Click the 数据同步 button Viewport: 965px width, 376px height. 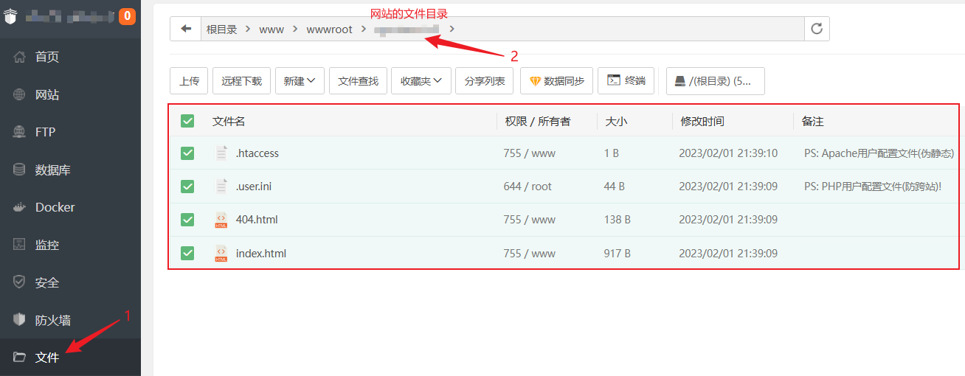[557, 81]
